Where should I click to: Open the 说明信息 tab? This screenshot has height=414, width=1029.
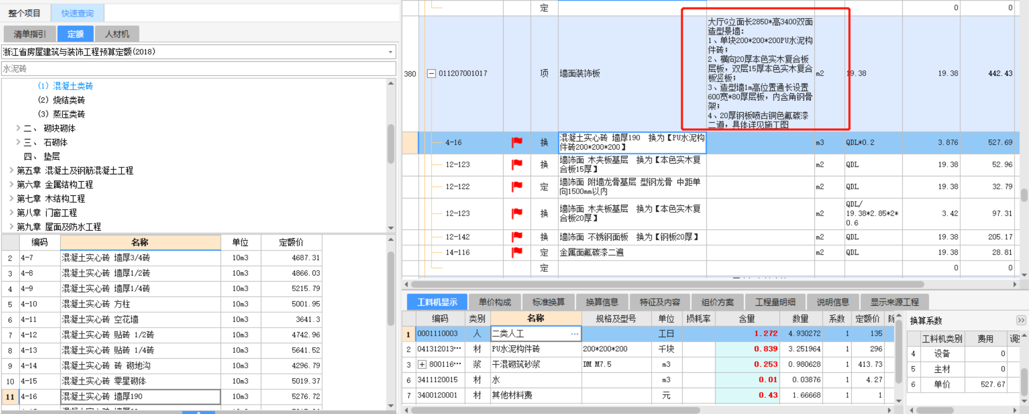[833, 302]
